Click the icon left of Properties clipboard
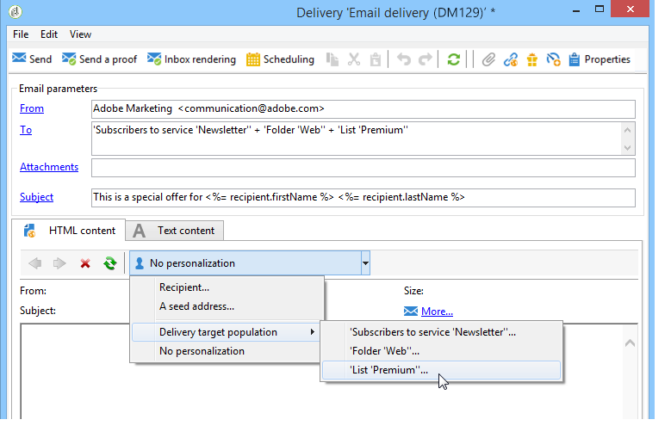The image size is (671, 432). 553,59
